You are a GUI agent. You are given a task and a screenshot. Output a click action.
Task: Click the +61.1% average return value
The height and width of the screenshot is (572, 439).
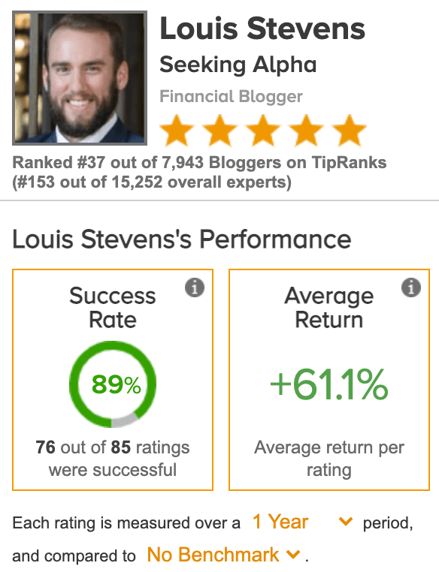[x=329, y=384]
